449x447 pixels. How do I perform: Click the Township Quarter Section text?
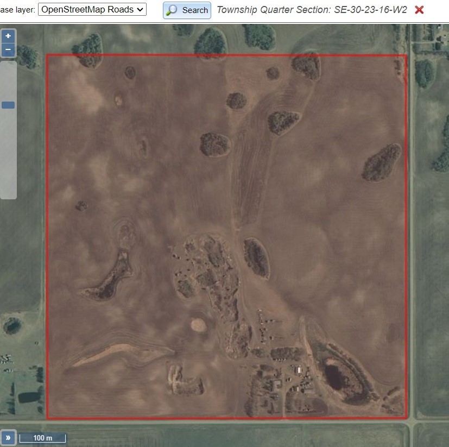click(x=312, y=10)
